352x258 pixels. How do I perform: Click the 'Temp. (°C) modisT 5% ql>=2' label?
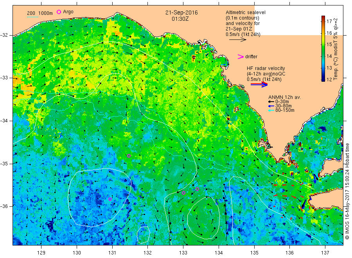336,49
